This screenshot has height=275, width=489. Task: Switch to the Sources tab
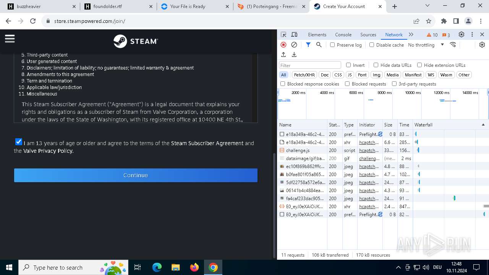click(368, 34)
